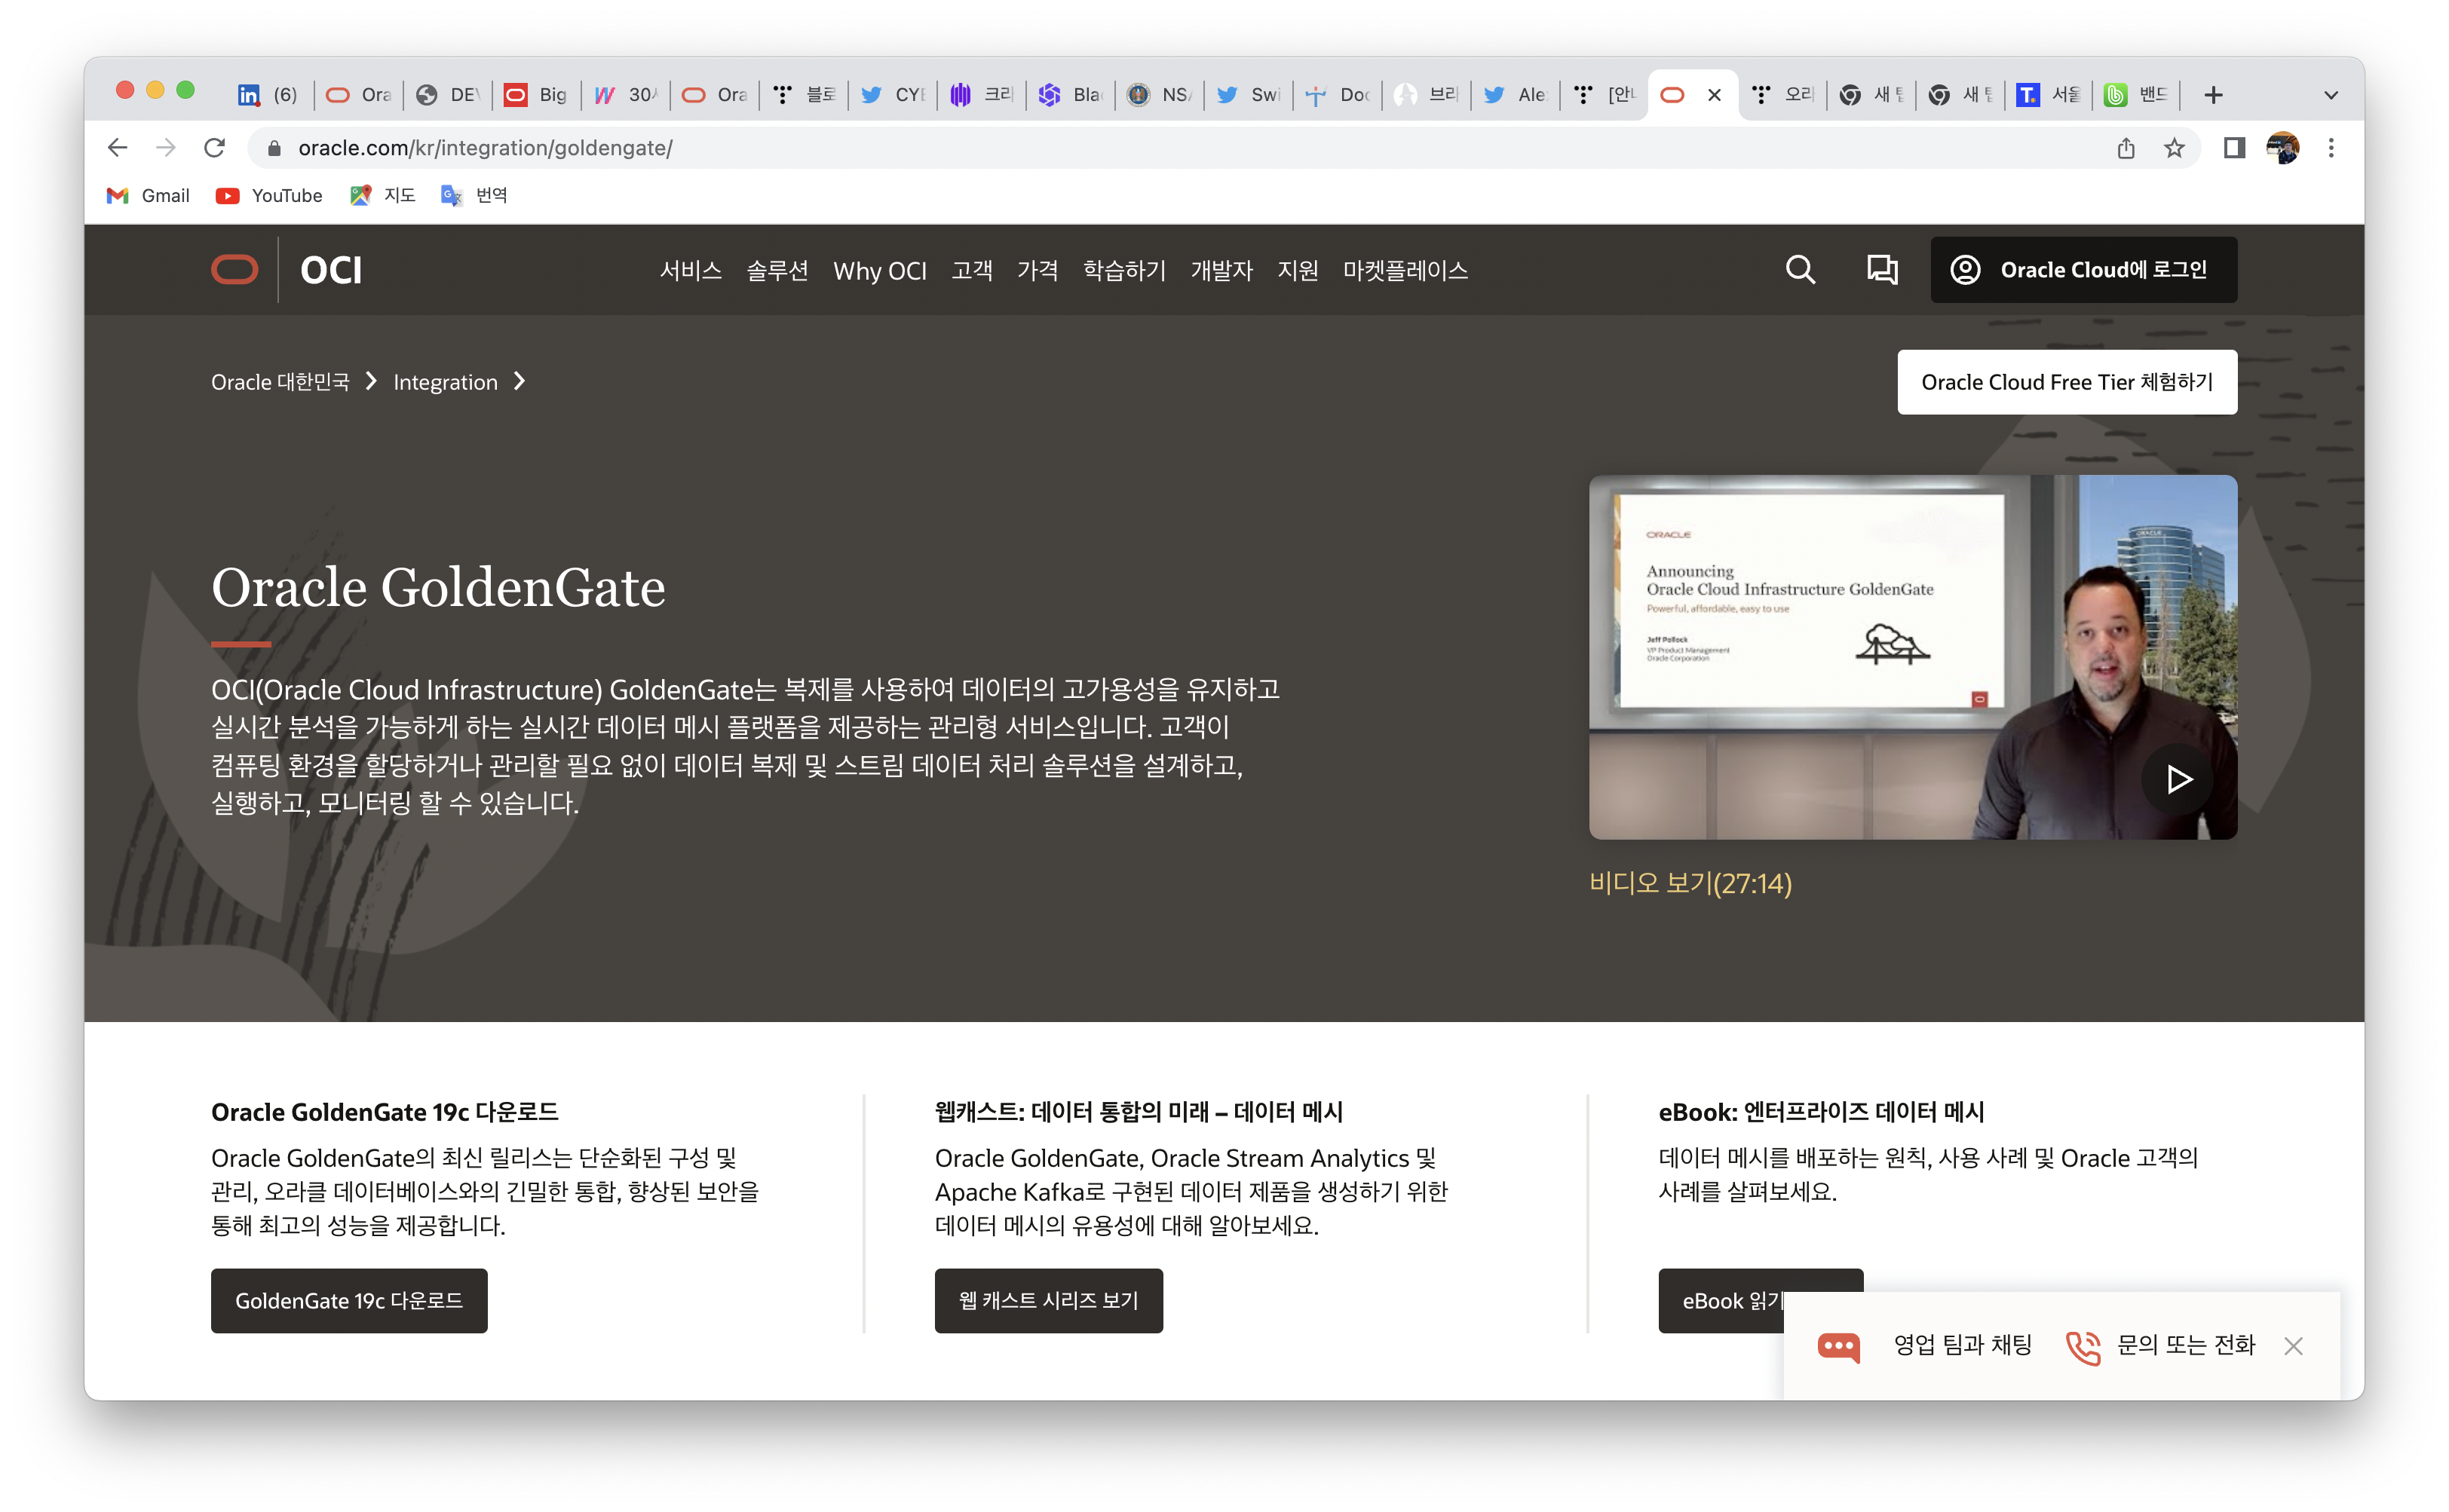
Task: Toggle the browser side panel icon
Action: coord(2234,148)
